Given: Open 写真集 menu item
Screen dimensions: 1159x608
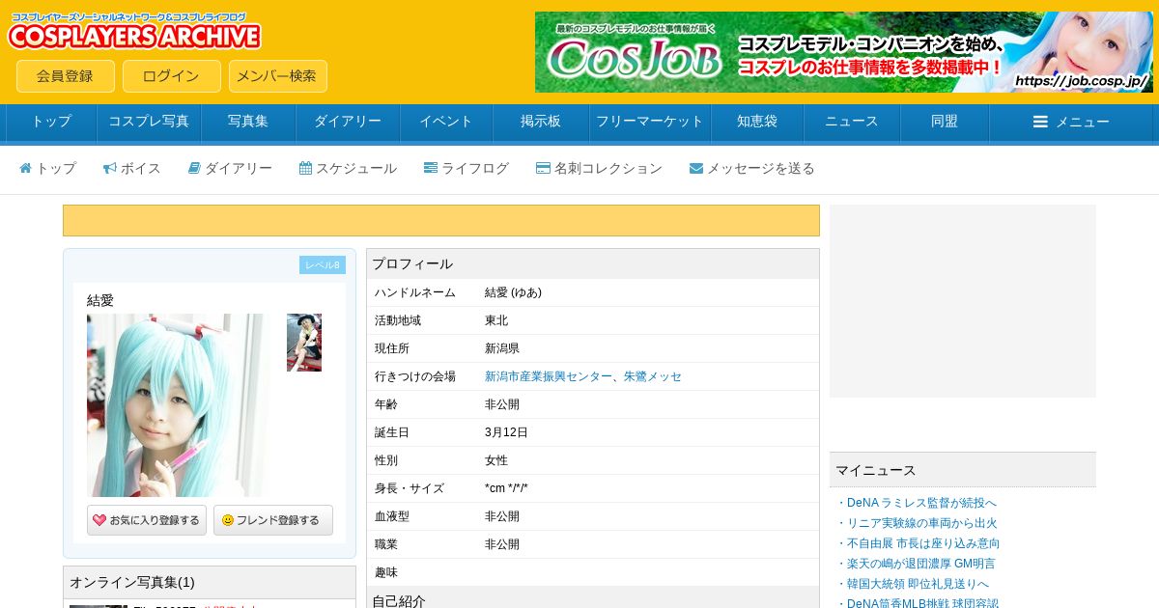Looking at the screenshot, I should point(248,122).
